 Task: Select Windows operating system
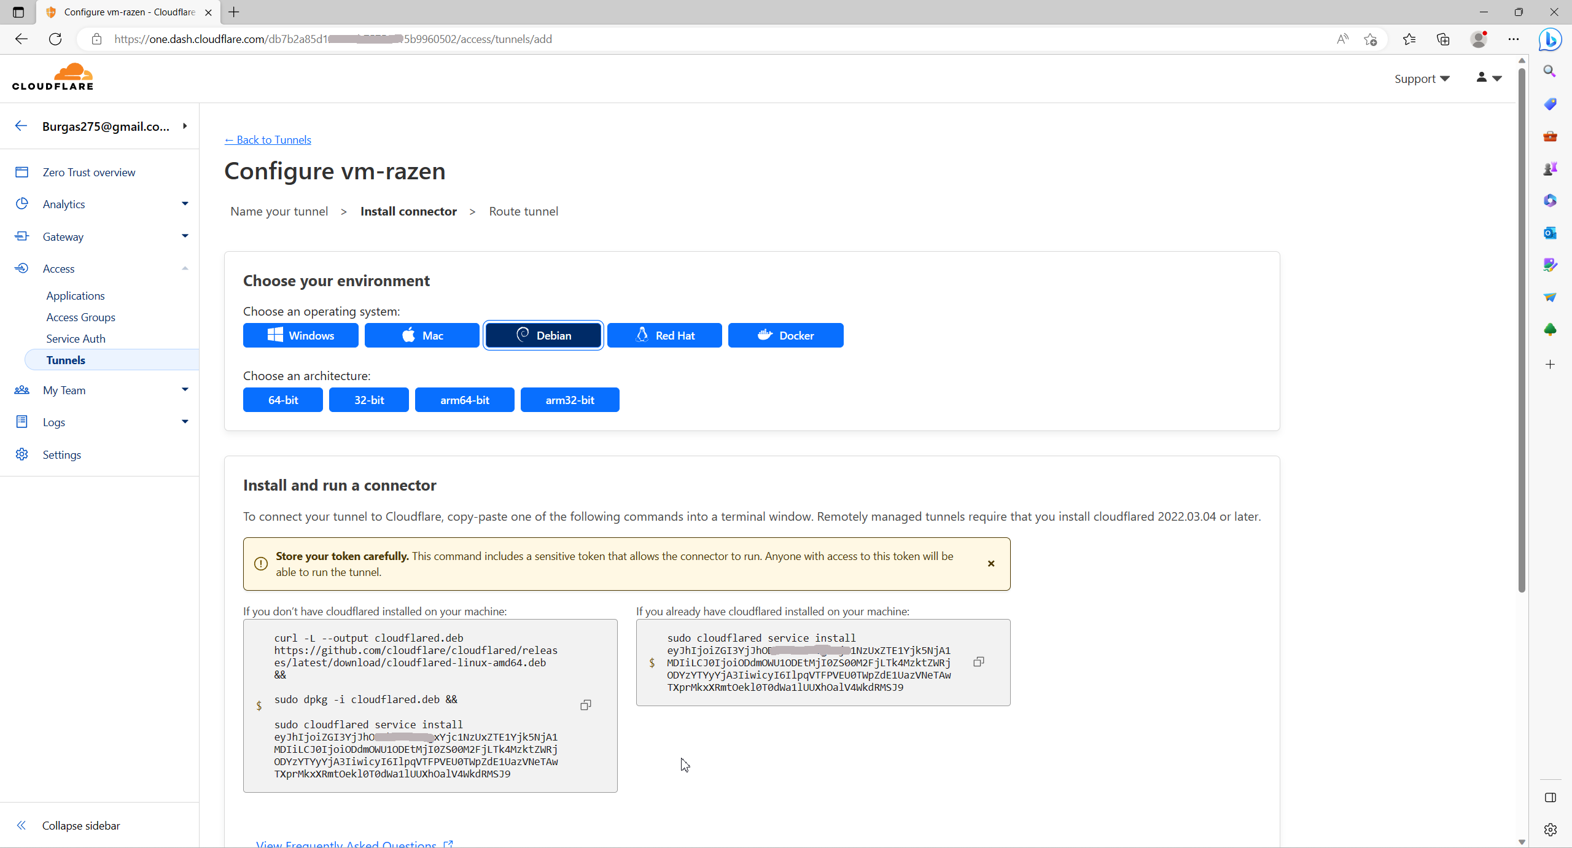point(300,335)
